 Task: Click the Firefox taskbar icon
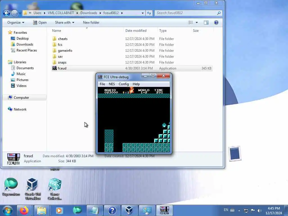tap(24, 210)
